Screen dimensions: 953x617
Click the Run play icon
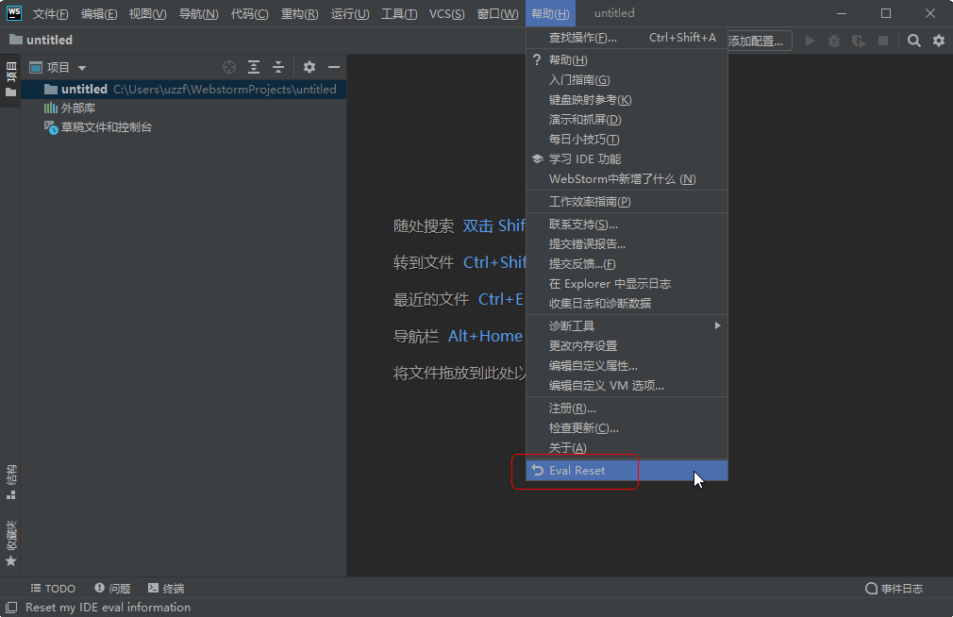[810, 41]
